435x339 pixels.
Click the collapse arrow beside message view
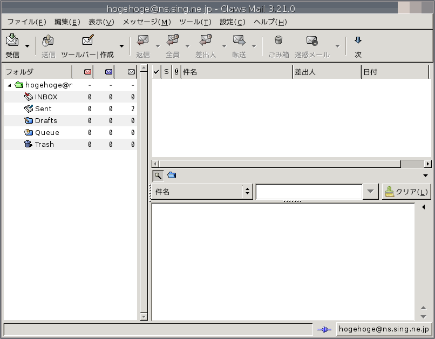(424, 207)
